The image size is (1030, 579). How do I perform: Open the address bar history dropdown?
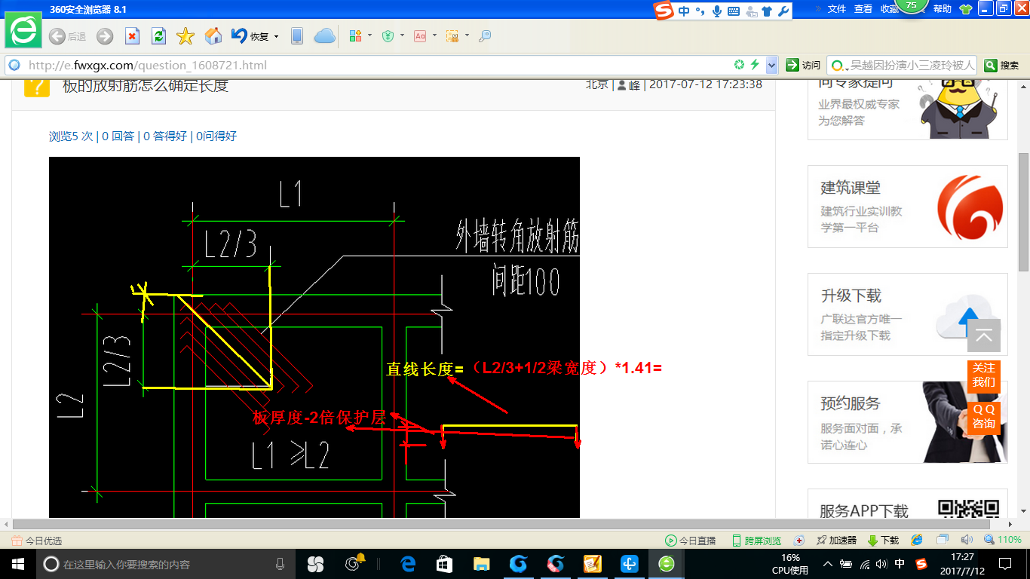(771, 65)
